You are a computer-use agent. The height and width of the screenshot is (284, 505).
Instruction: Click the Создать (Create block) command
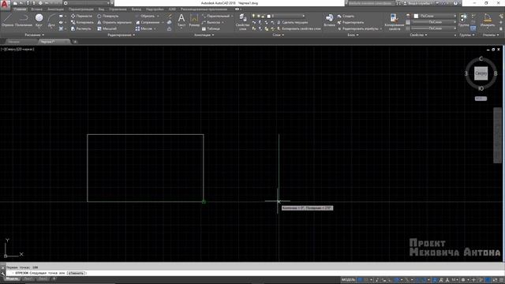coord(346,16)
